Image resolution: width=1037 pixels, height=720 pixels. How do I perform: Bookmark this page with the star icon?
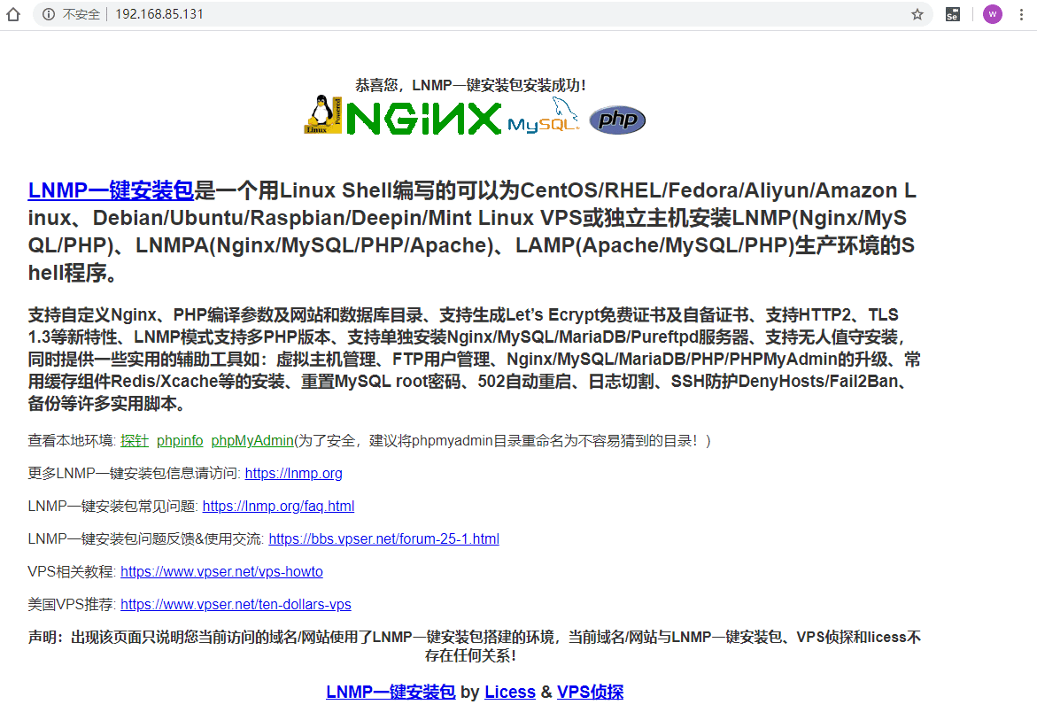pos(917,14)
